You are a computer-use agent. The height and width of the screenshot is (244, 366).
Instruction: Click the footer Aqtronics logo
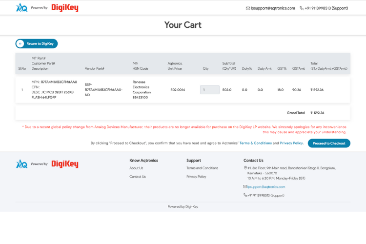pyautogui.click(x=21, y=164)
